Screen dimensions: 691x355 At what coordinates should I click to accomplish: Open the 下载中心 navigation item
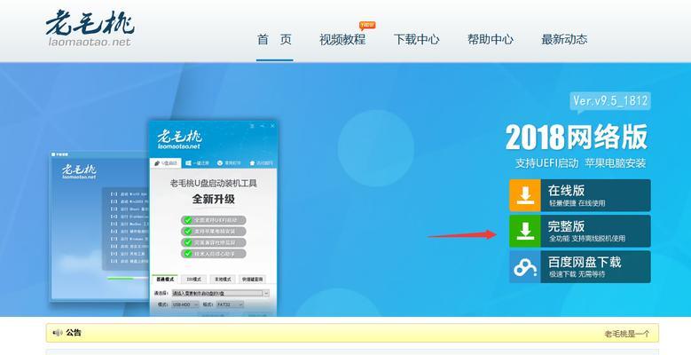pos(416,39)
